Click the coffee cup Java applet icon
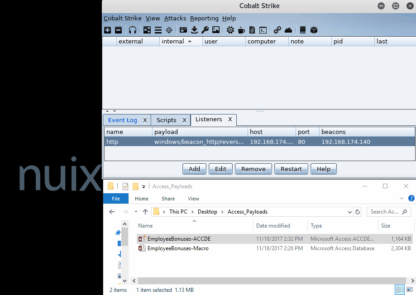416x295 pixels. (241, 30)
